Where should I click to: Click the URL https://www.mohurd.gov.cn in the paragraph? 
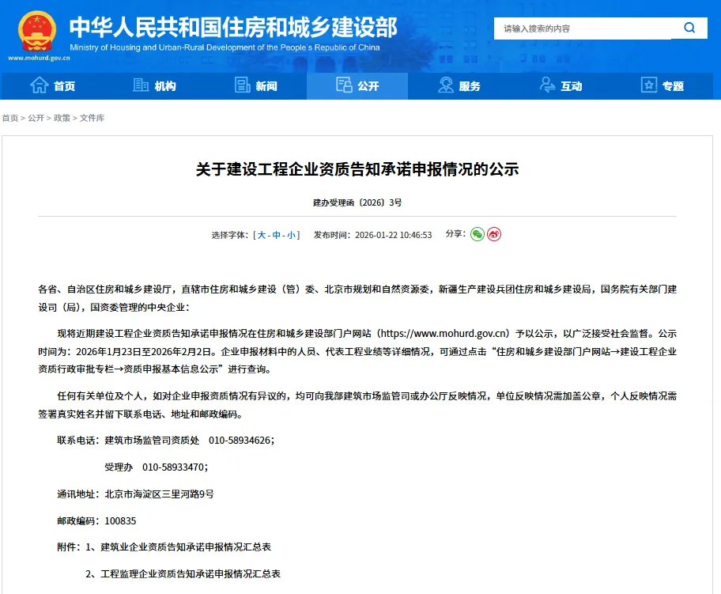[444, 334]
